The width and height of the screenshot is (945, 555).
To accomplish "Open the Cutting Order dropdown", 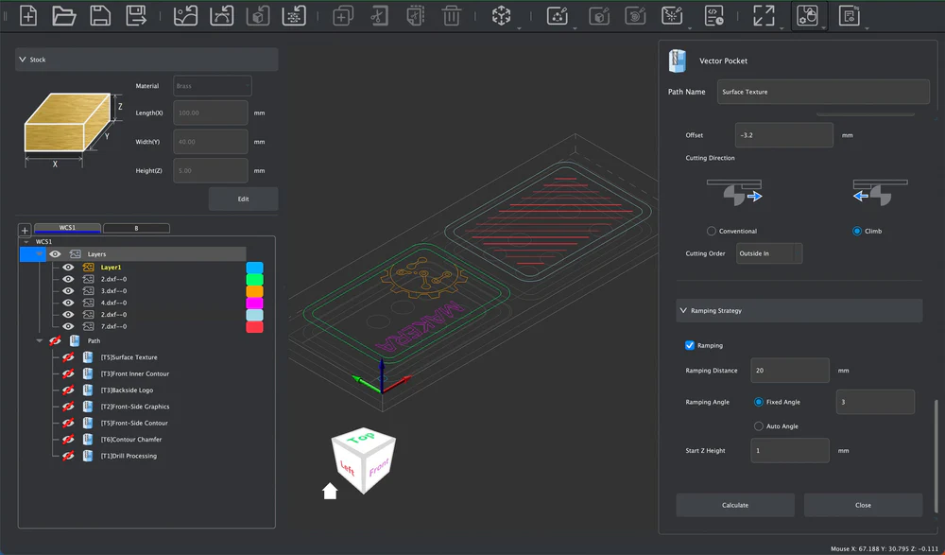I will point(769,253).
